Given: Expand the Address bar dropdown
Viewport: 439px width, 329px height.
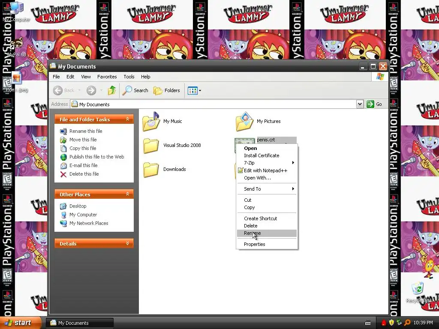Looking at the screenshot, I should pyautogui.click(x=360, y=104).
